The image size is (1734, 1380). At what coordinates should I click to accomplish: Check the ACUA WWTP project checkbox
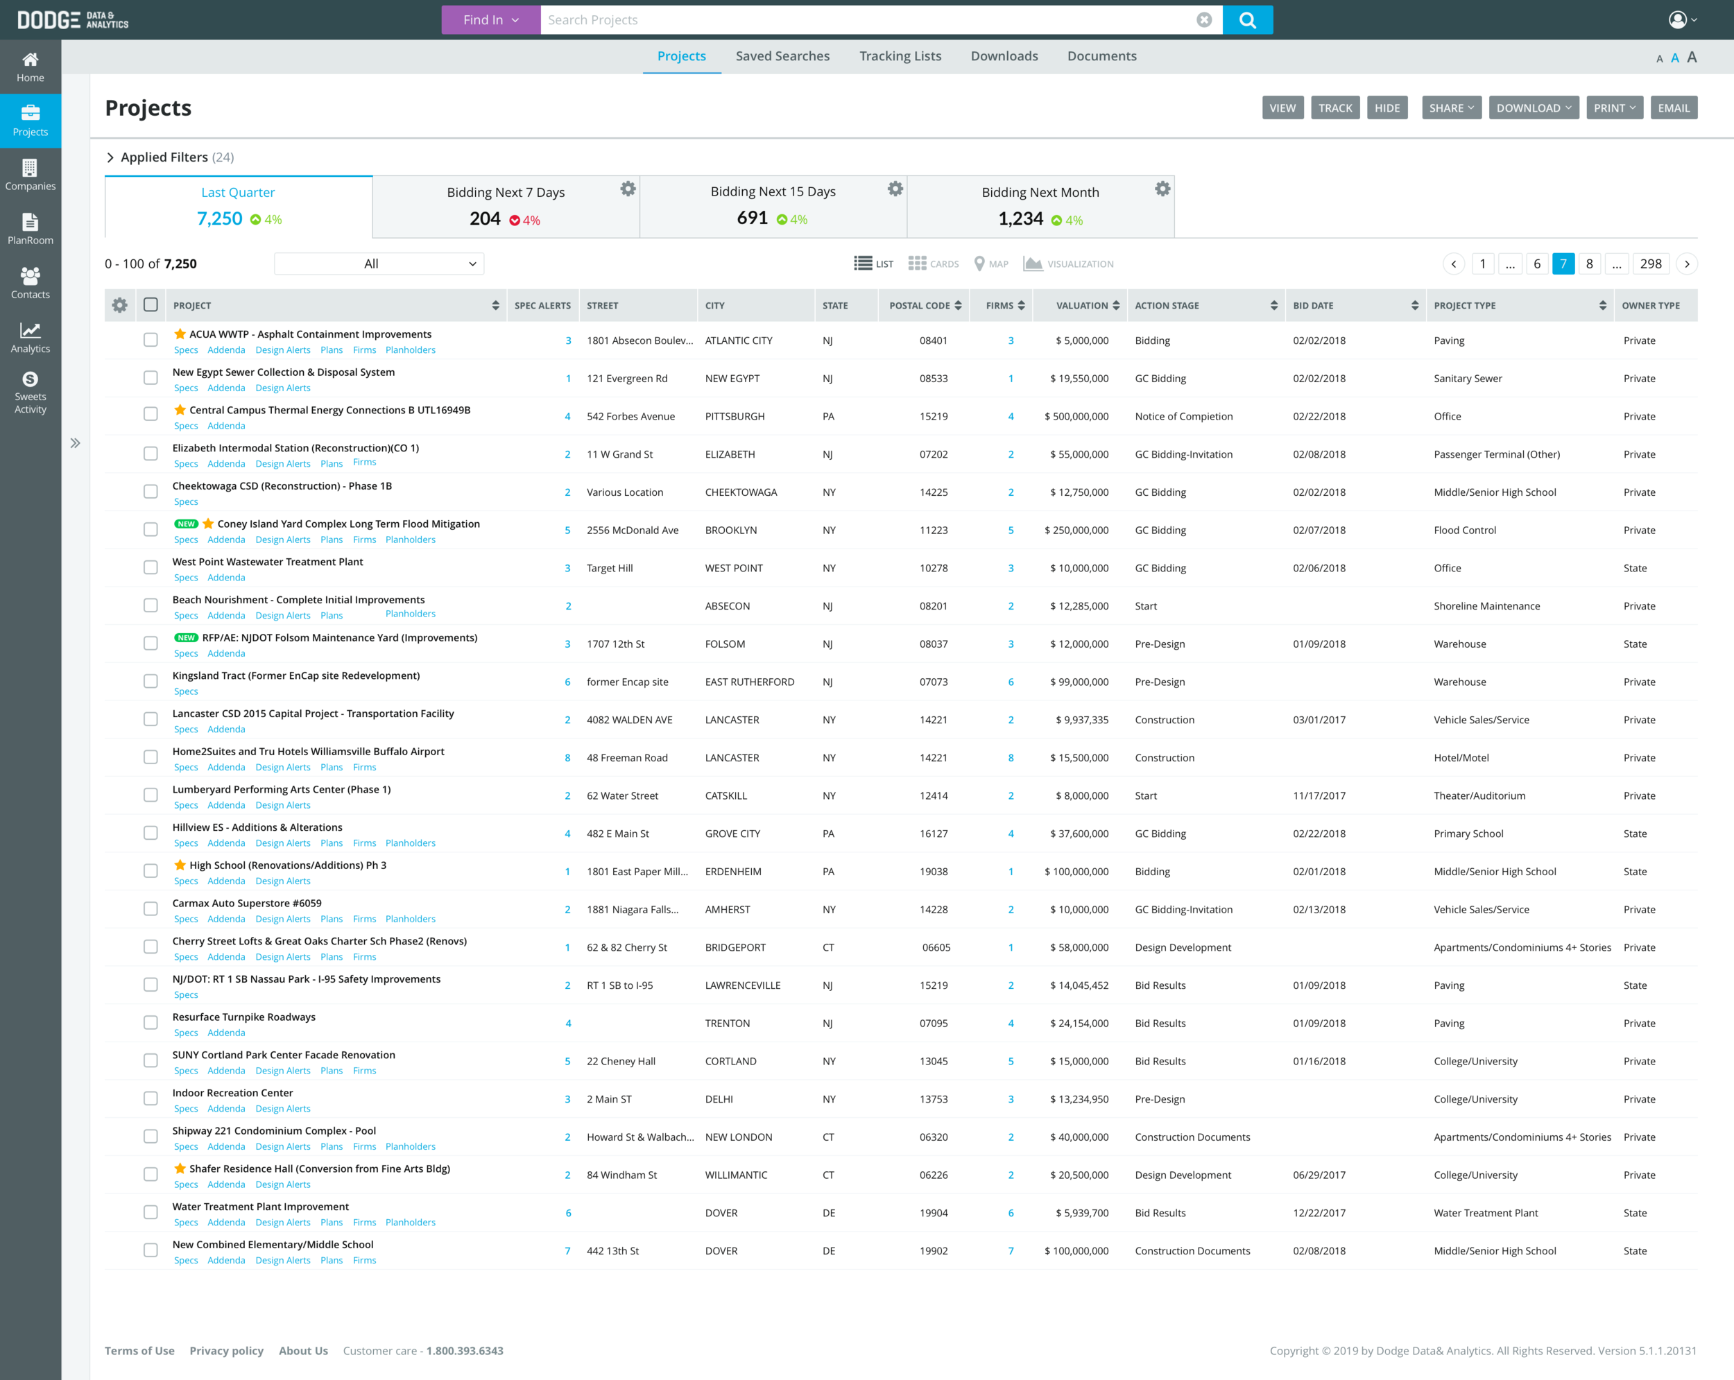point(151,340)
